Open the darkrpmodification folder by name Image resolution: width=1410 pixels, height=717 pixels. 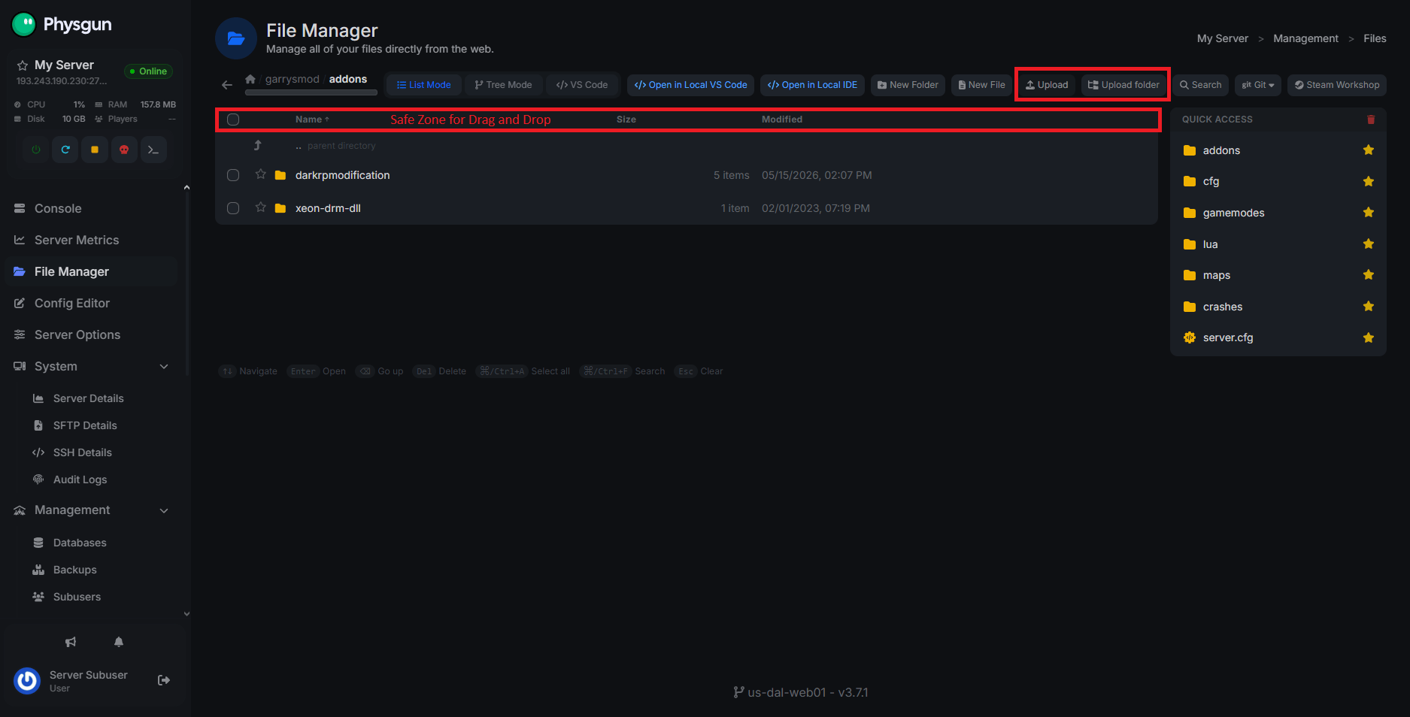click(x=343, y=175)
